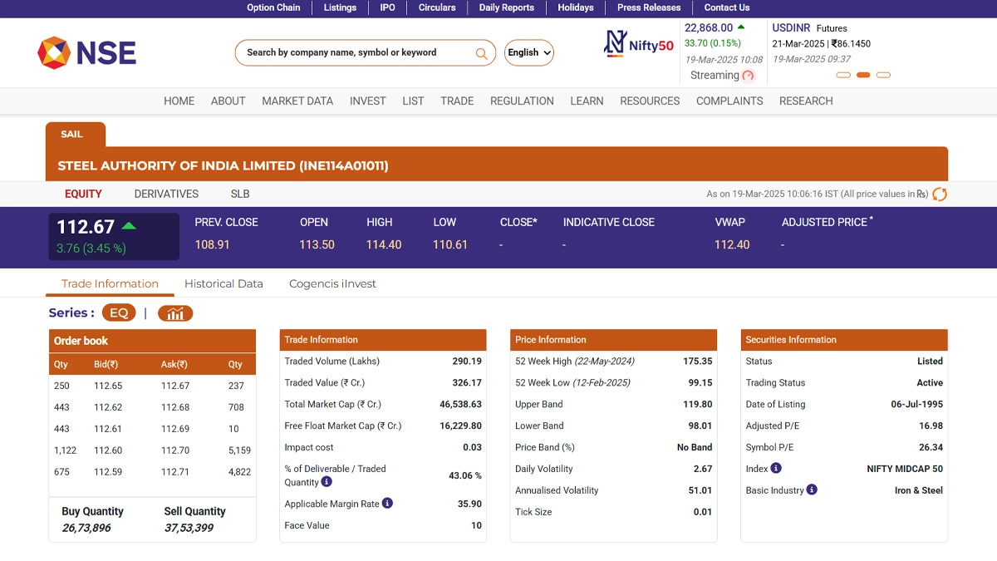Viewport: 997px width, 561px height.
Task: Click info icon beside Basic Industry
Action: pyautogui.click(x=812, y=490)
